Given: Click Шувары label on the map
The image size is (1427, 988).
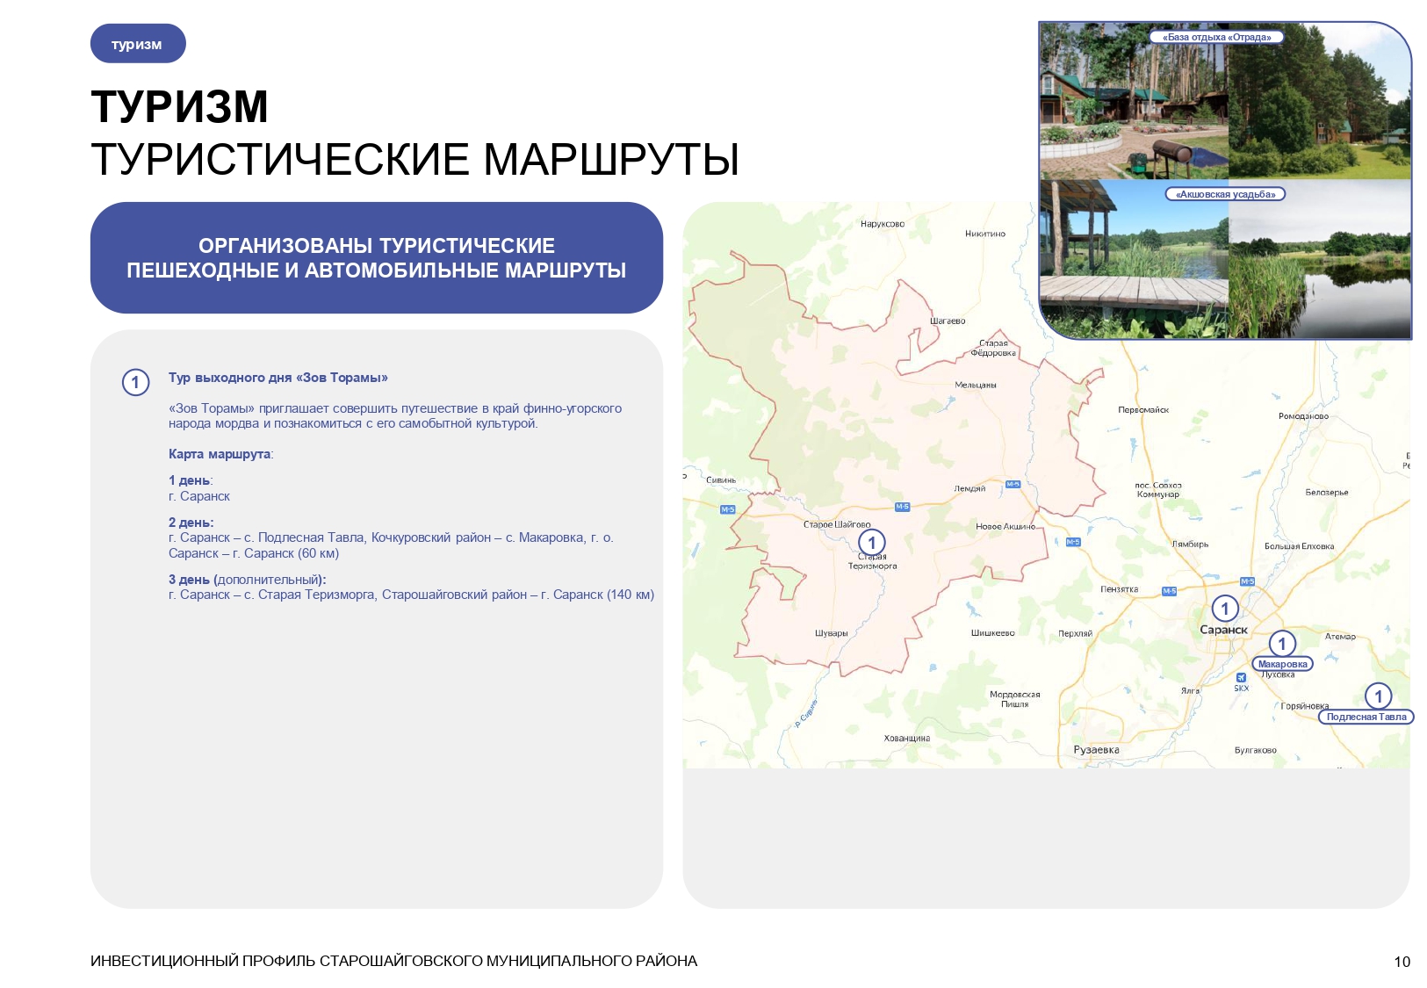Looking at the screenshot, I should click(x=832, y=633).
